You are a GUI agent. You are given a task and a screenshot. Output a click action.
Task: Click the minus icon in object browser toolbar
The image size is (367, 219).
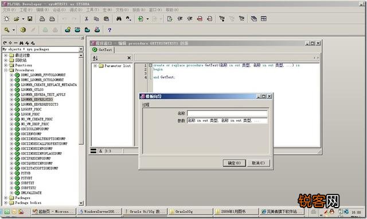pos(15,43)
